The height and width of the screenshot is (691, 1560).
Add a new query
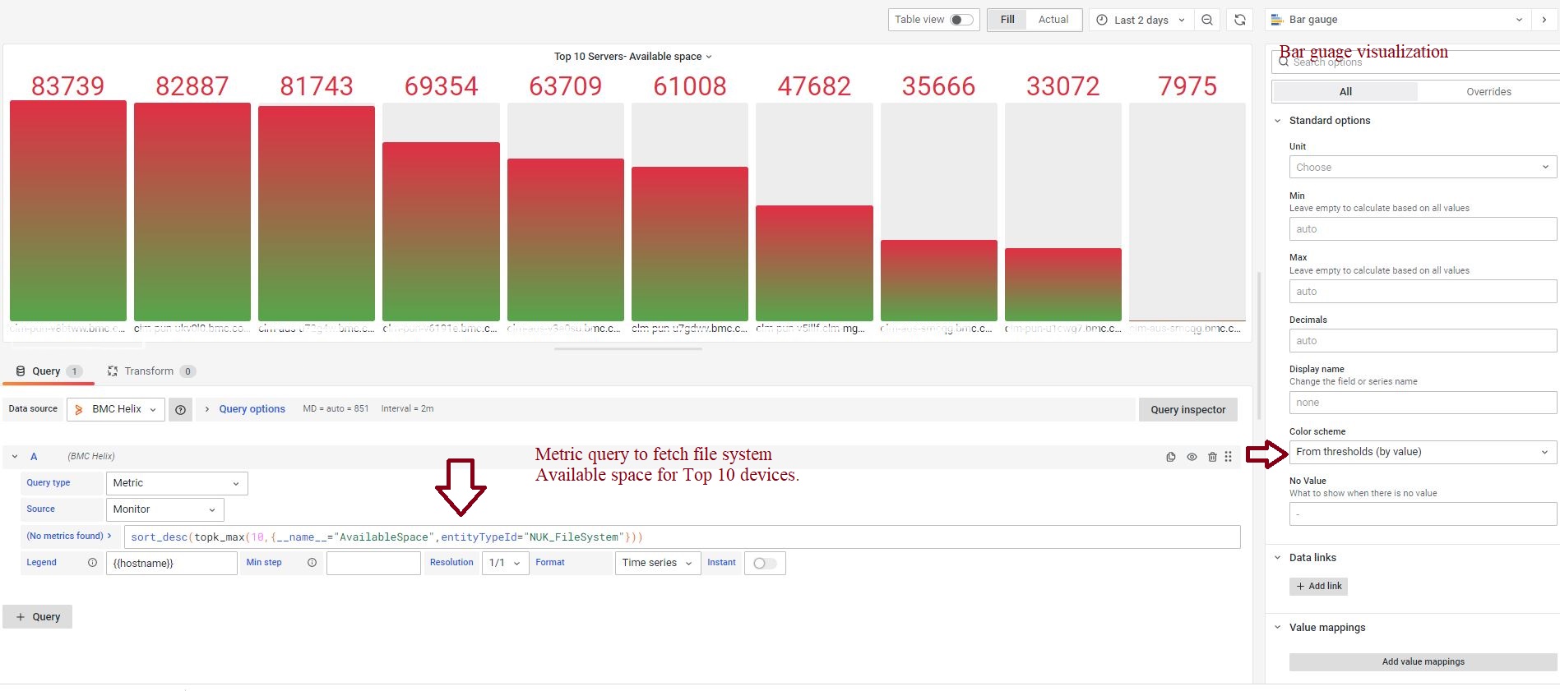click(38, 617)
